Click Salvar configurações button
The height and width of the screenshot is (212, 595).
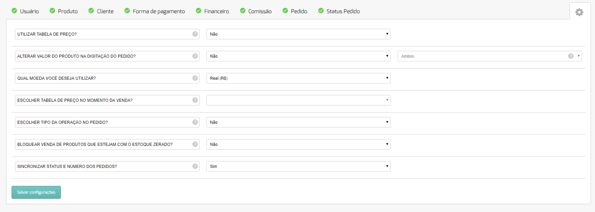tap(36, 192)
